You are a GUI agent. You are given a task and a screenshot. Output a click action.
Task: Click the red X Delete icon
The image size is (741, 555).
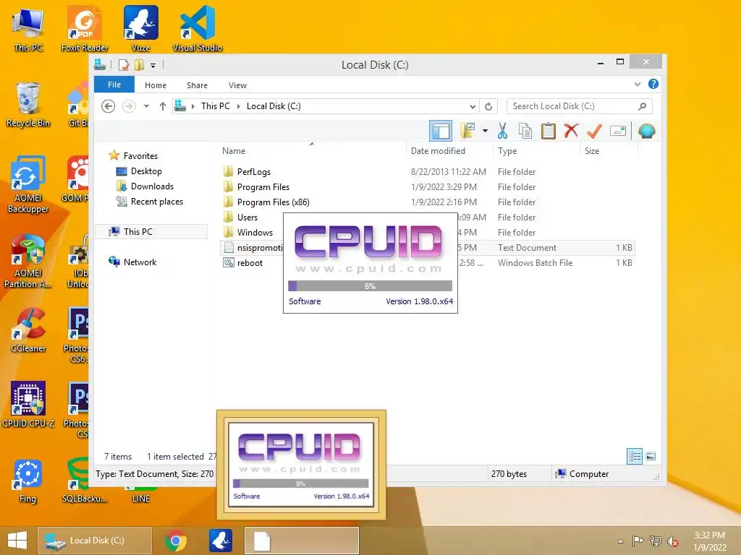click(x=571, y=130)
